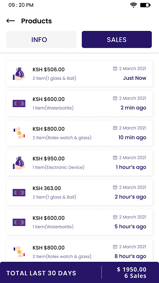Open the KSH $506.00 sale amount
Viewport: 159px width, 283px height.
point(48,70)
